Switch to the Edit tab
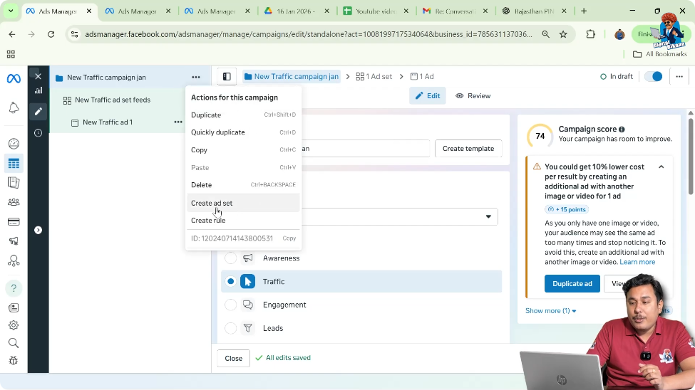Viewport: 695px width, 390px height. click(428, 95)
